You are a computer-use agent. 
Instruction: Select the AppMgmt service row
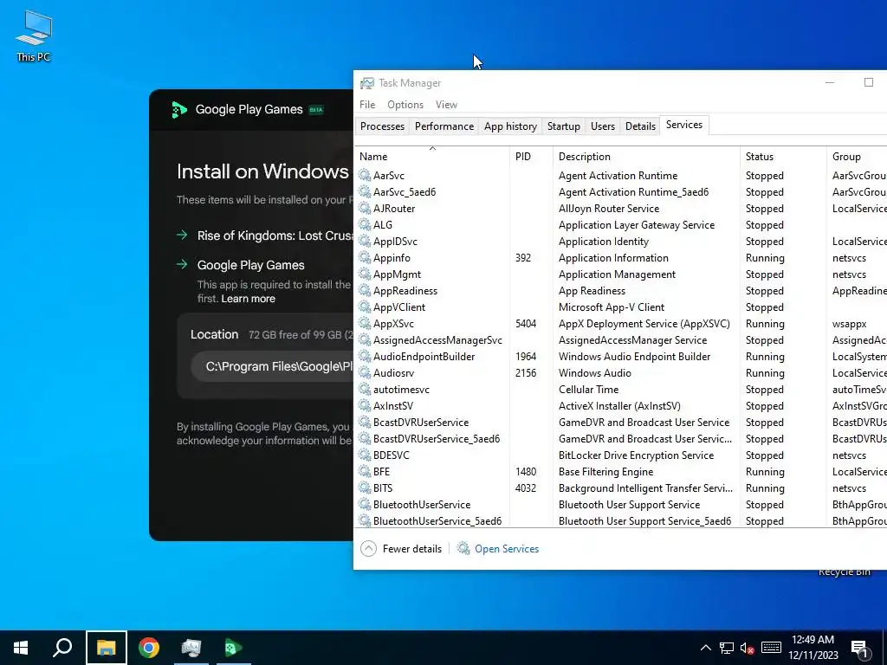(620, 274)
